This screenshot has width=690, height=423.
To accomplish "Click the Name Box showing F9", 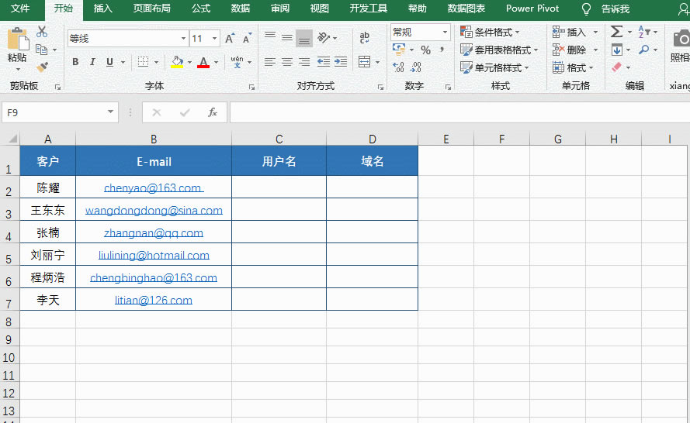I will (x=53, y=112).
